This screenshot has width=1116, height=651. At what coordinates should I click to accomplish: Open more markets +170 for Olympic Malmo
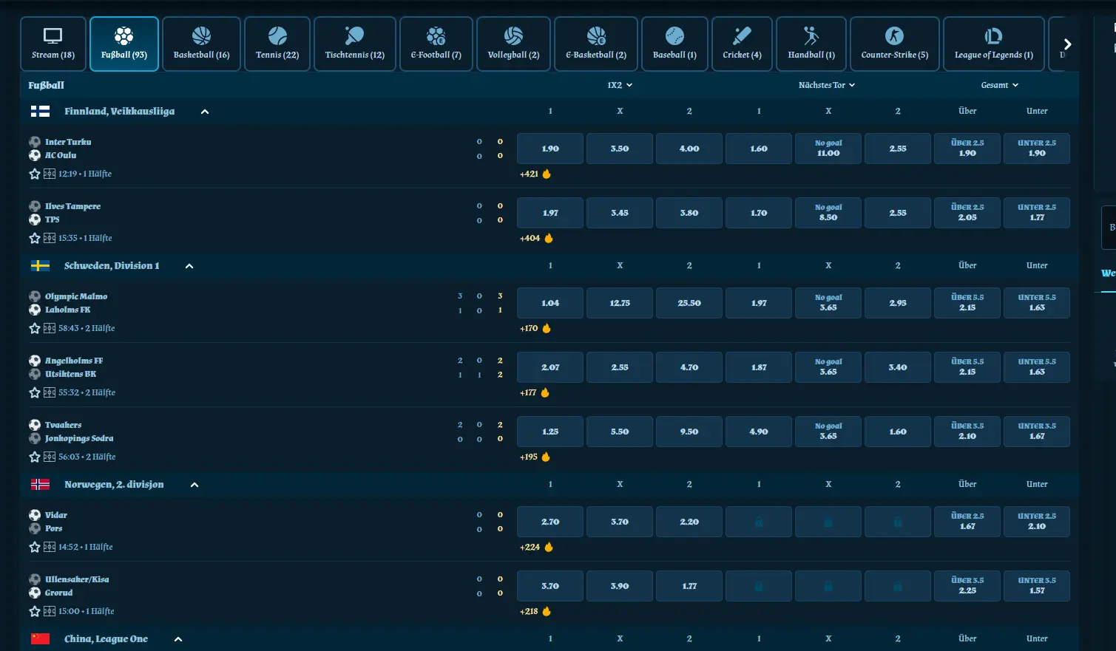click(529, 328)
